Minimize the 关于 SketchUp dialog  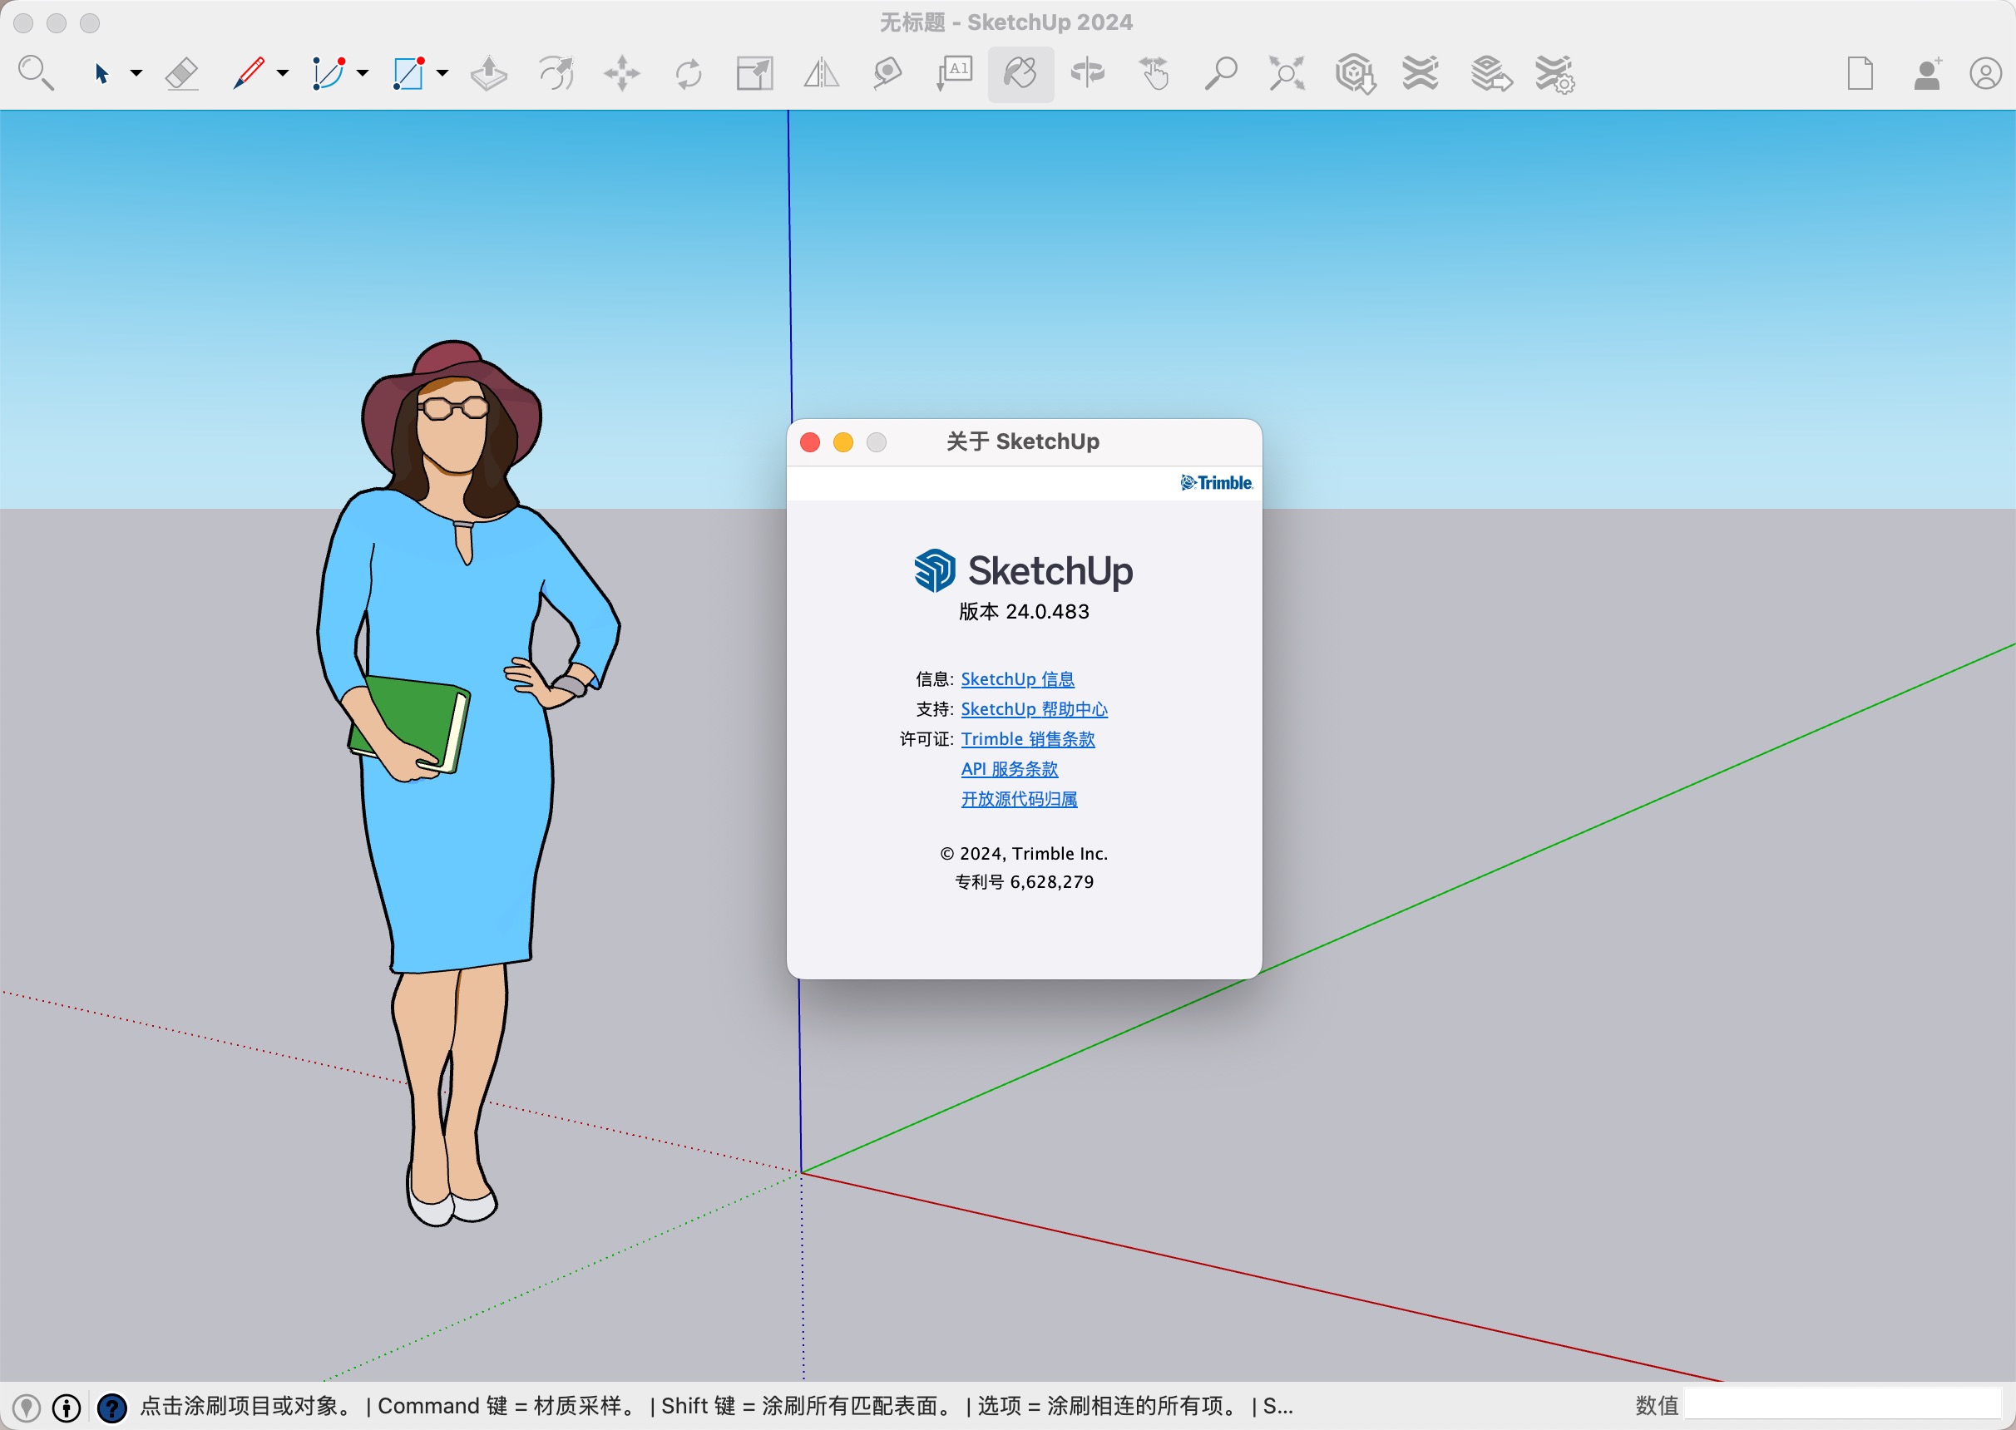point(842,442)
